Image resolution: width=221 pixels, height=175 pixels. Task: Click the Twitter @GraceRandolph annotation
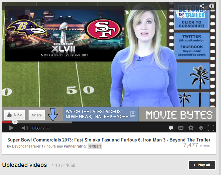[x=192, y=38]
